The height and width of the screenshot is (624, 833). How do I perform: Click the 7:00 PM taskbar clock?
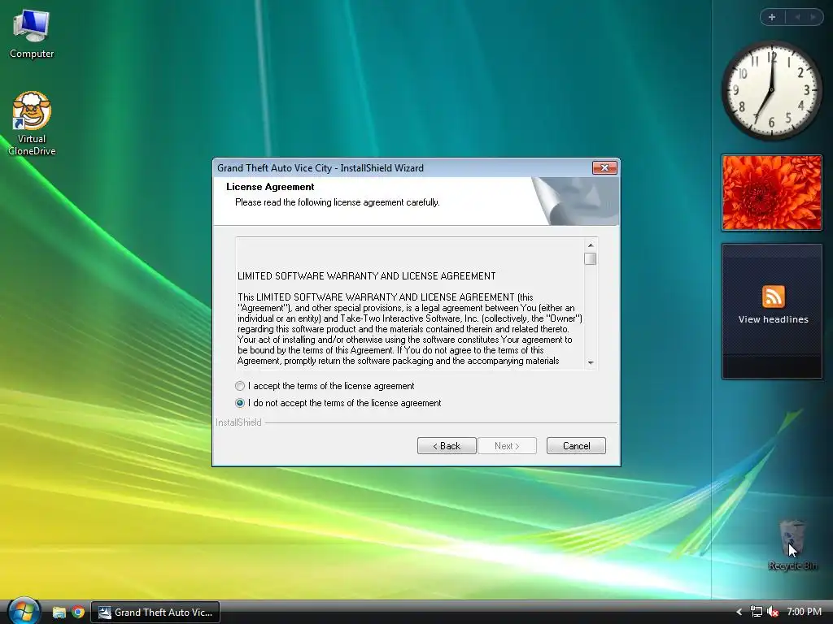pos(804,612)
